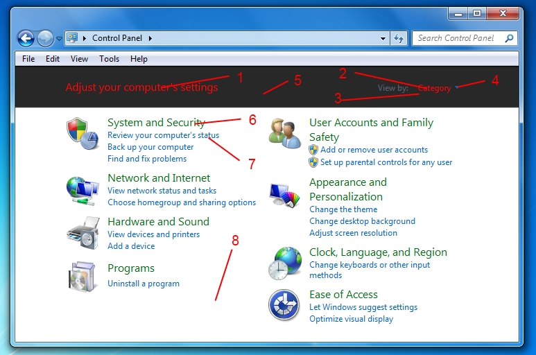Click the Network and Internet globe icon
536x355 pixels.
[83, 191]
